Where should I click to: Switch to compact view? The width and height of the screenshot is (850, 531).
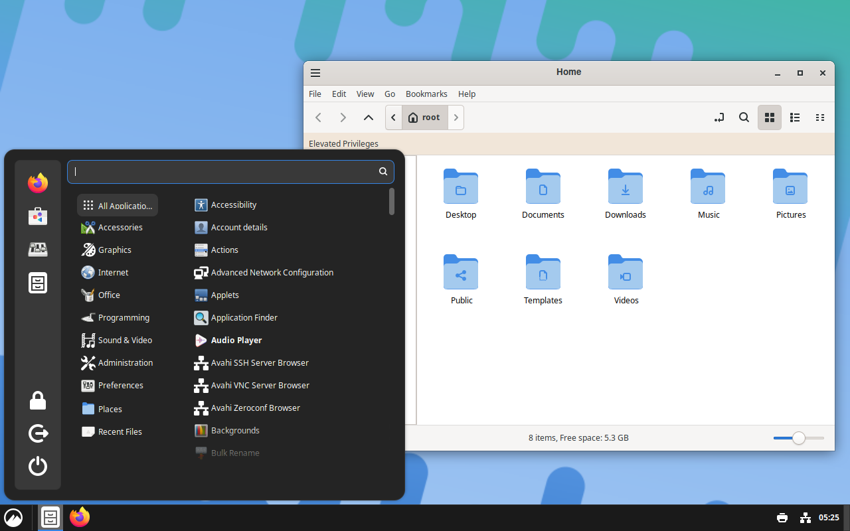820,117
